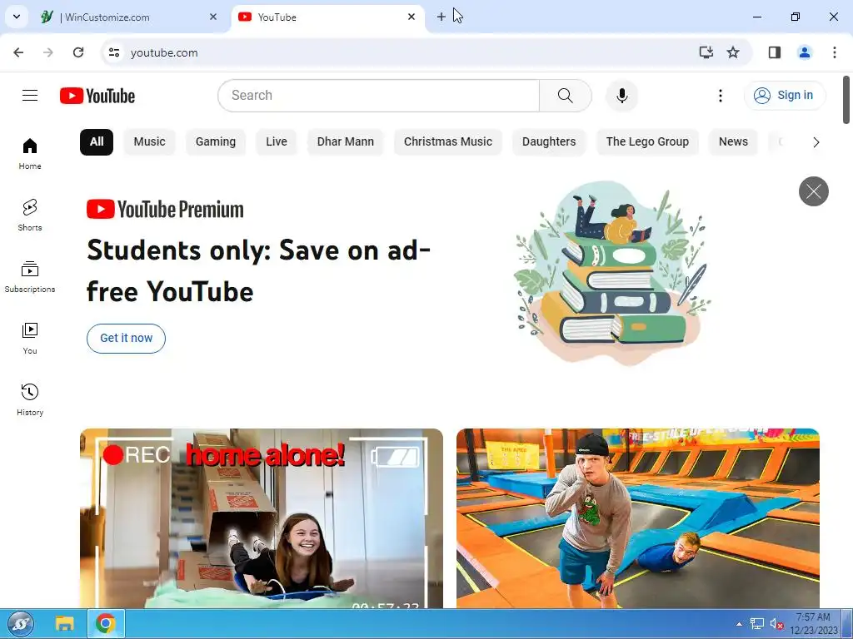Click the YouTube logo
This screenshot has width=853, height=639.
(x=97, y=96)
